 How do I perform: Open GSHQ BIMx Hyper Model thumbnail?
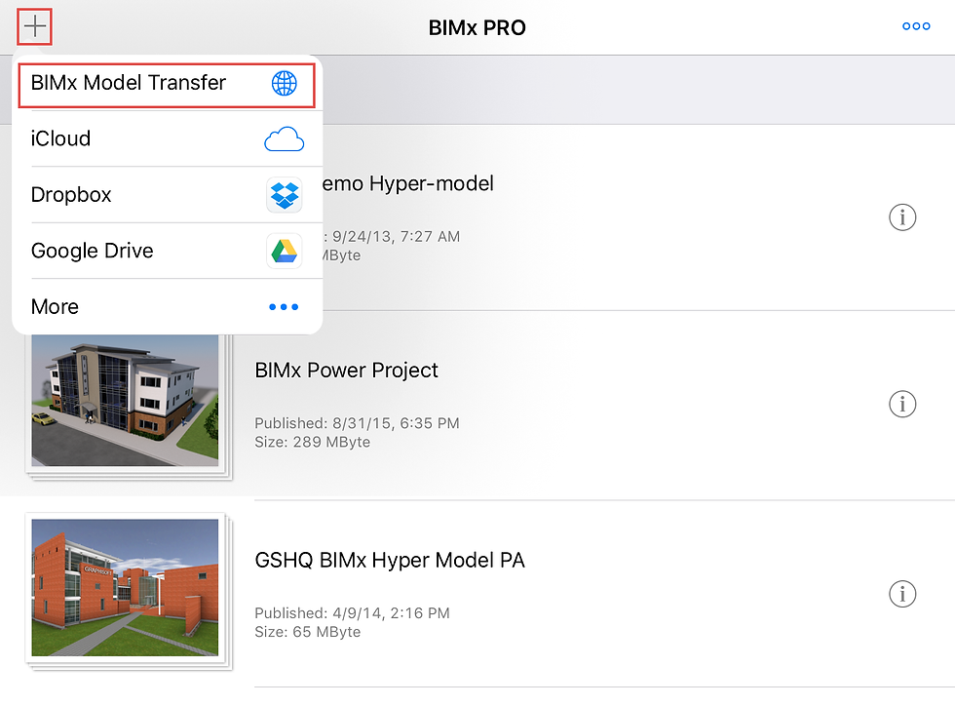click(126, 588)
